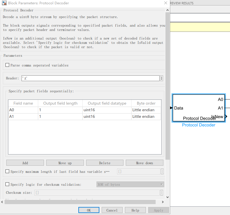The width and height of the screenshot is (230, 215).
Task: Enable Specify logic for checksum validation
Action: (7, 184)
